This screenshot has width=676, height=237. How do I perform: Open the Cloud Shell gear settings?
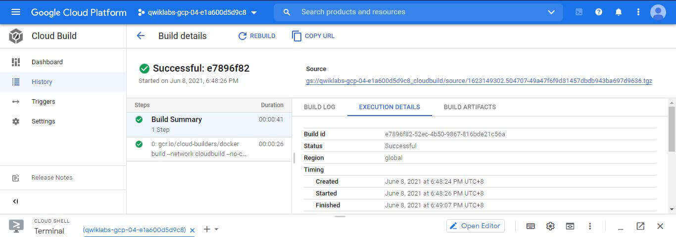pyautogui.click(x=550, y=226)
